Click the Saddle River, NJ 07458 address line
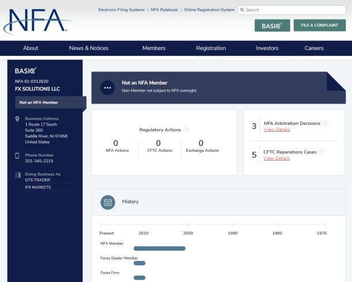The width and height of the screenshot is (352, 282). point(46,136)
